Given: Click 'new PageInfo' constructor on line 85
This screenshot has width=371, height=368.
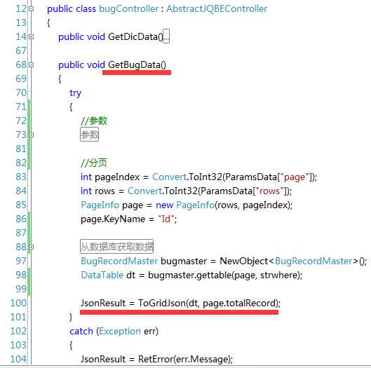Looking at the screenshot, I should [x=185, y=205].
